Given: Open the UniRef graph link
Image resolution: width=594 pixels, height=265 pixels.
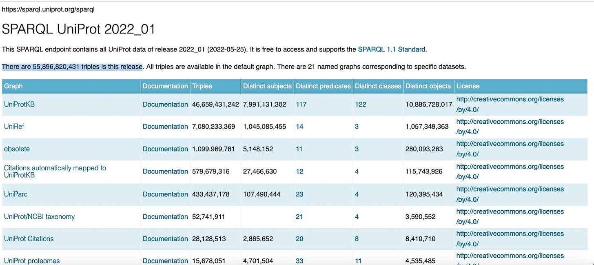Looking at the screenshot, I should click(14, 127).
